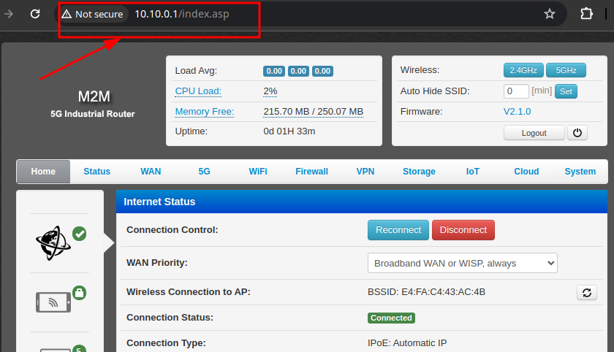Click the BSSID: E4:FA:C4:43:AC:4B text
Viewport: 614px width, 352px height.
tap(426, 292)
